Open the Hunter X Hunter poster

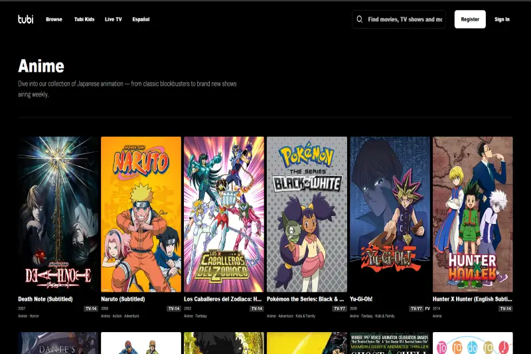click(x=473, y=214)
